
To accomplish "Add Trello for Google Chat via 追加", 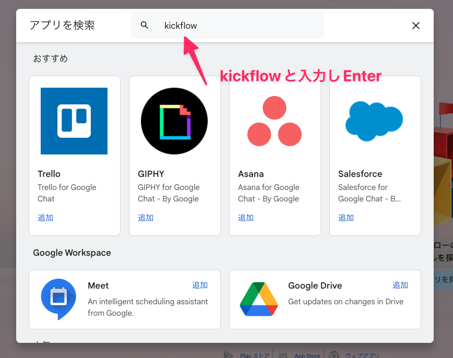I will tap(45, 218).
